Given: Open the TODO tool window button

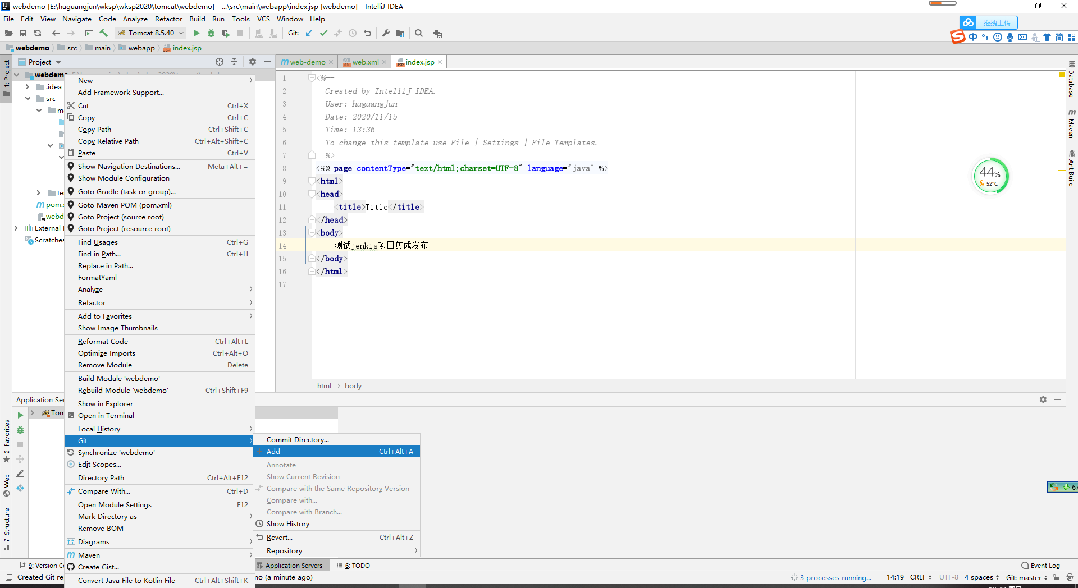Looking at the screenshot, I should click(353, 566).
